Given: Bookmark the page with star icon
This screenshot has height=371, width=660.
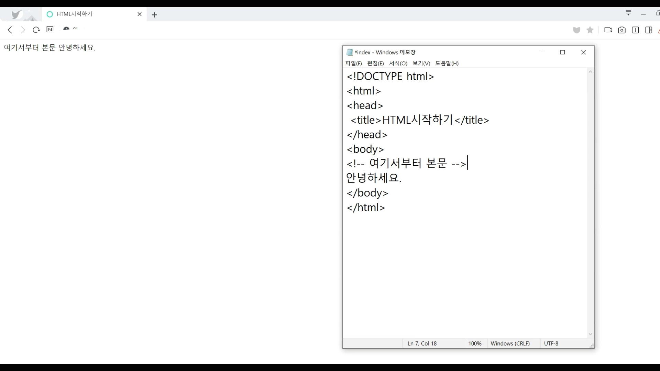Looking at the screenshot, I should pos(590,30).
